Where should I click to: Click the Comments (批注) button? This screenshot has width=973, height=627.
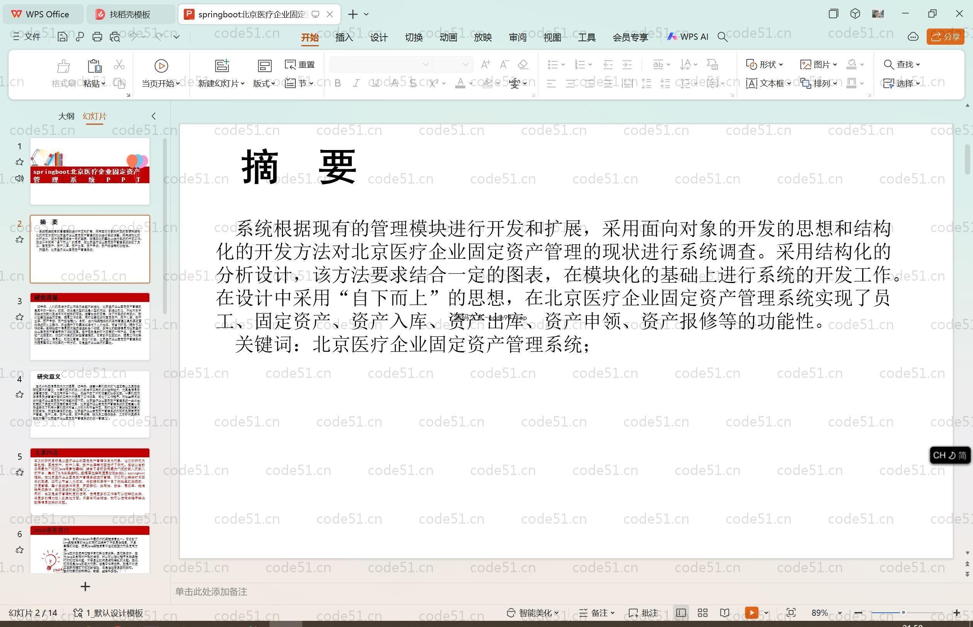click(x=643, y=613)
